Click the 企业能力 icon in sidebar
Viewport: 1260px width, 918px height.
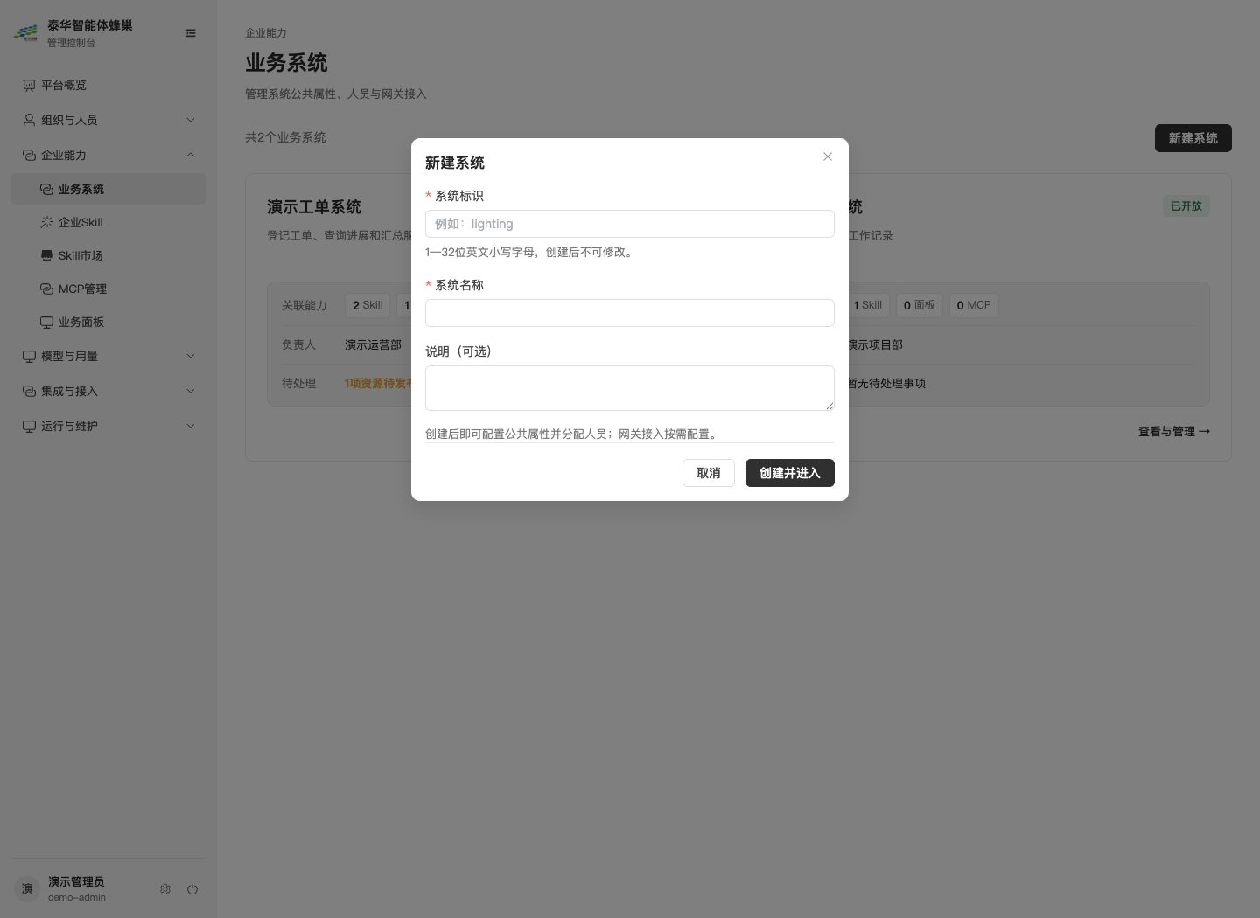[29, 155]
